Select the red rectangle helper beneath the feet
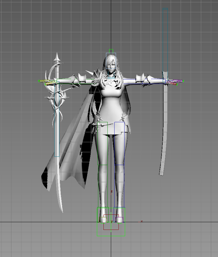Screen dimensions: 218x257 coord(111,229)
